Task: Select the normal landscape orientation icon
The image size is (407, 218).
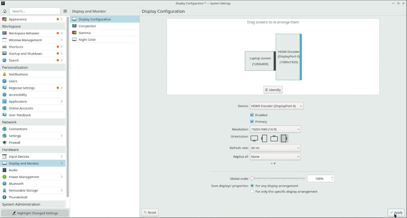Action: [x=254, y=138]
